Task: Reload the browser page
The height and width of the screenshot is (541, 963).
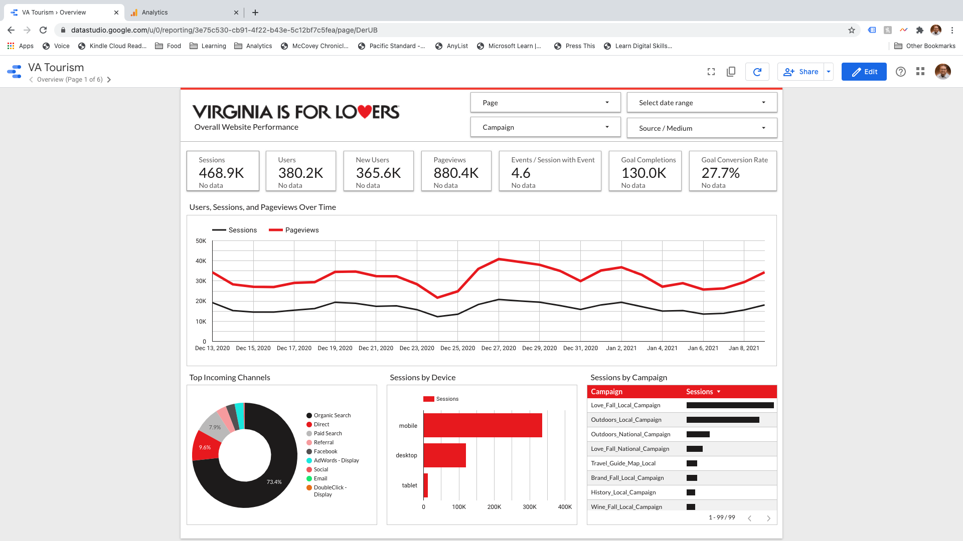Action: 43,30
